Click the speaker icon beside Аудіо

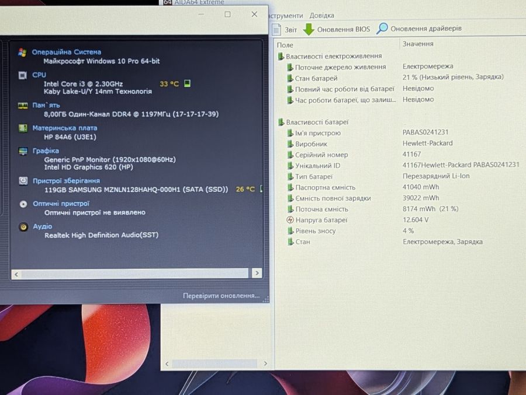coord(23,227)
